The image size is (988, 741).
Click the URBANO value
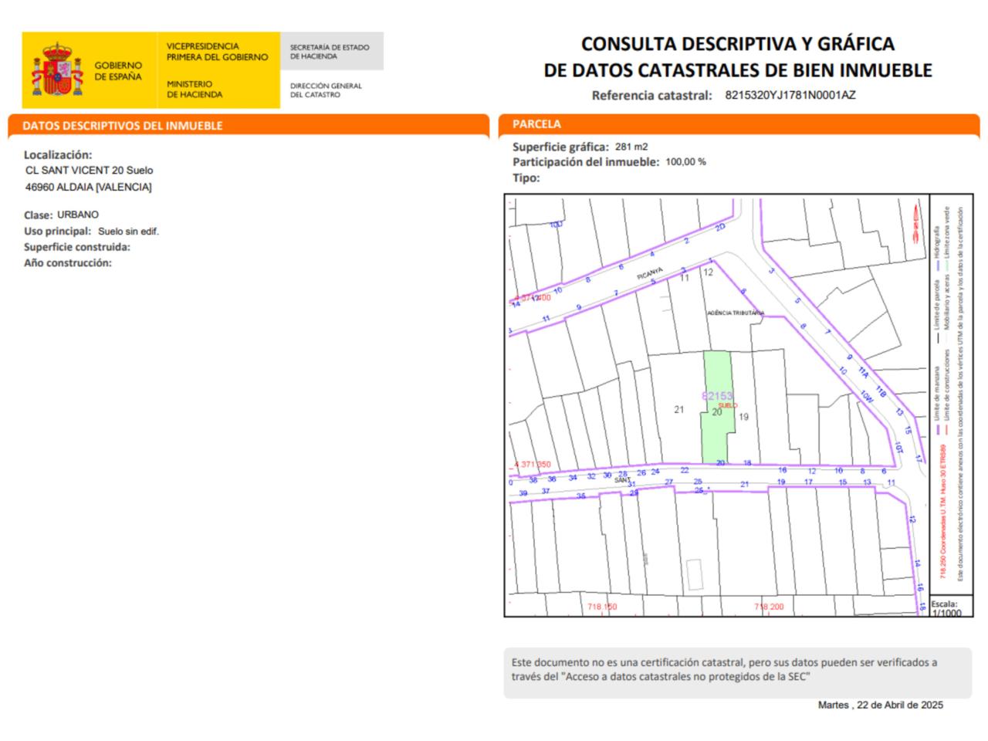78,215
